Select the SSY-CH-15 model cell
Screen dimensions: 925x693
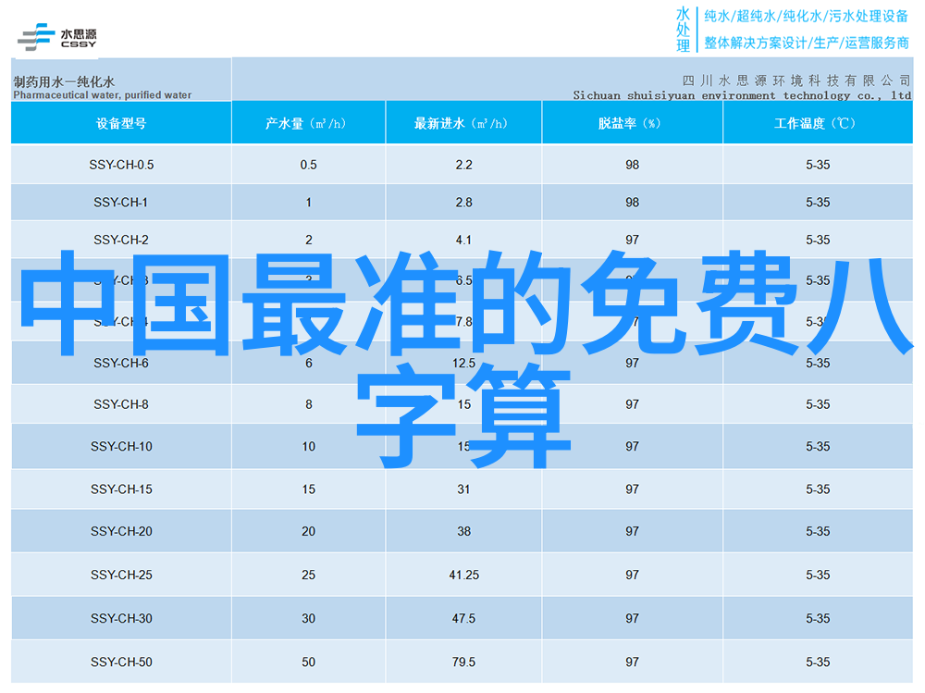121,489
